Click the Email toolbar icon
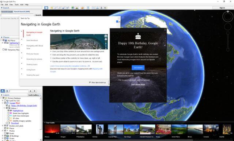Image resolution: width=234 pixels, height=141 pixels. click(94, 8)
